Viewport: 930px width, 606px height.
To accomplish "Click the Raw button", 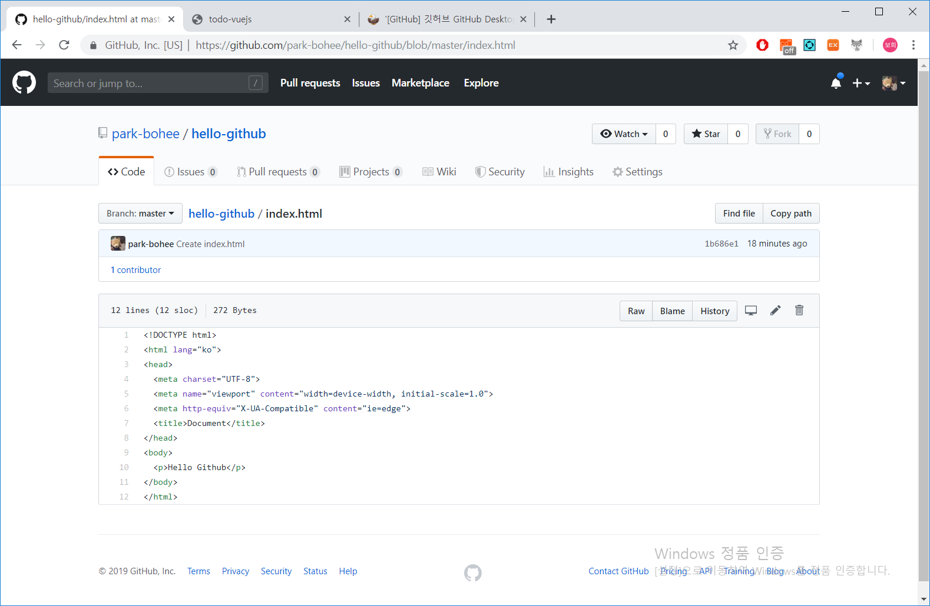I will 636,311.
